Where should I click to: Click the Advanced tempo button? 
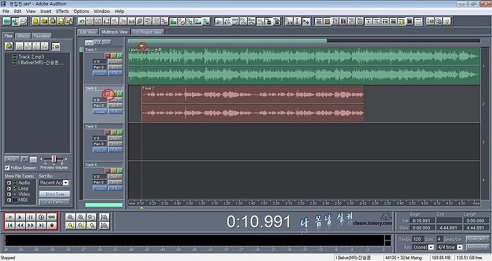pyautogui.click(x=477, y=239)
